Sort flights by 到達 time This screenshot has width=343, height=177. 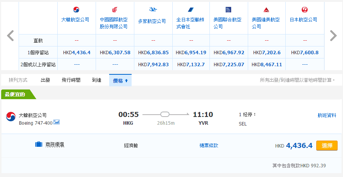(96, 80)
